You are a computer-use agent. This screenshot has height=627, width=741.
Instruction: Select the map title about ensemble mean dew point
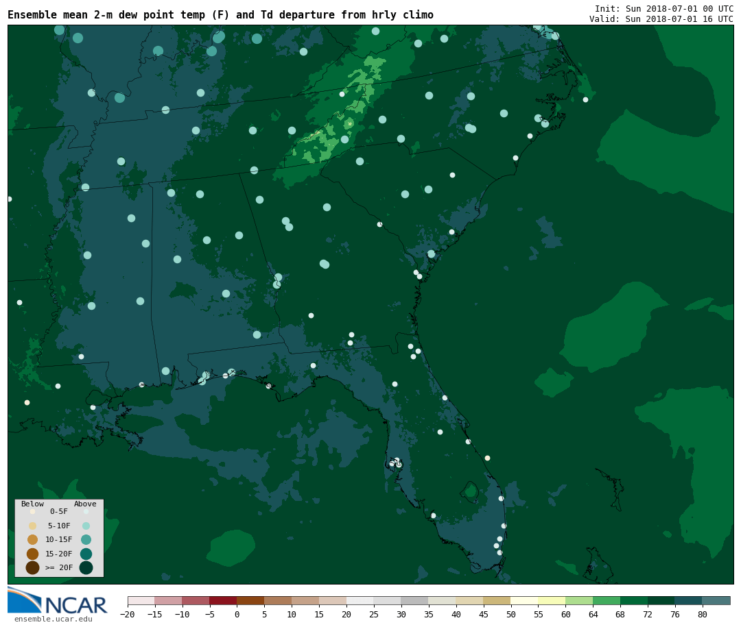click(220, 15)
